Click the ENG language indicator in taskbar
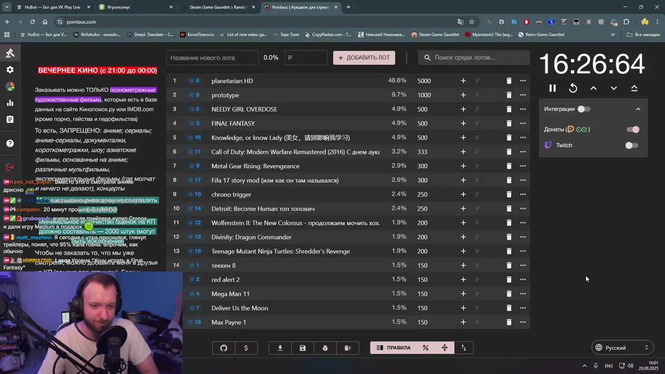 pos(608,366)
